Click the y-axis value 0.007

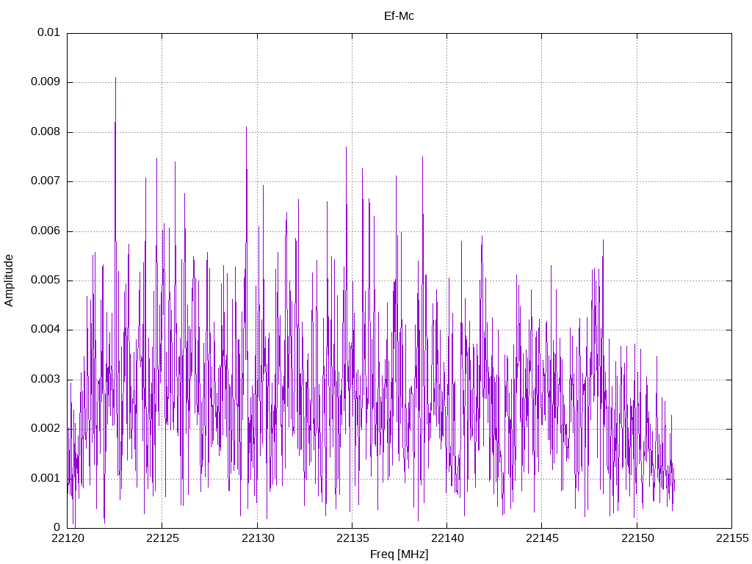coord(46,181)
